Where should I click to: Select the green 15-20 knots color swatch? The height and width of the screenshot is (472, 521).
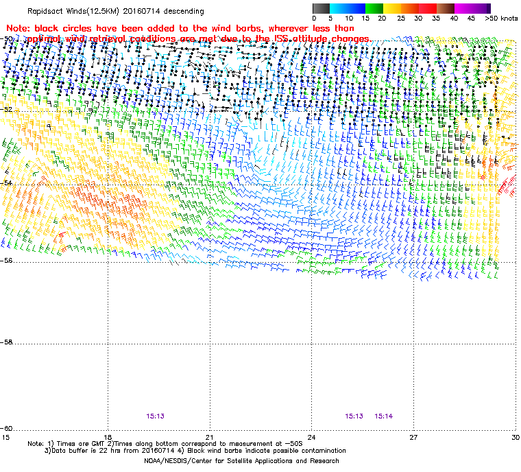[x=374, y=8]
